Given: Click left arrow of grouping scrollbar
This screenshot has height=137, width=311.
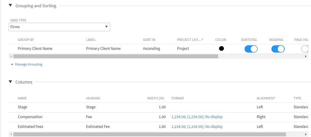Looking at the screenshot, I should point(11,56).
